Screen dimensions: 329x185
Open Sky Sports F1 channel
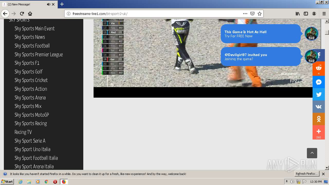[x=27, y=63]
